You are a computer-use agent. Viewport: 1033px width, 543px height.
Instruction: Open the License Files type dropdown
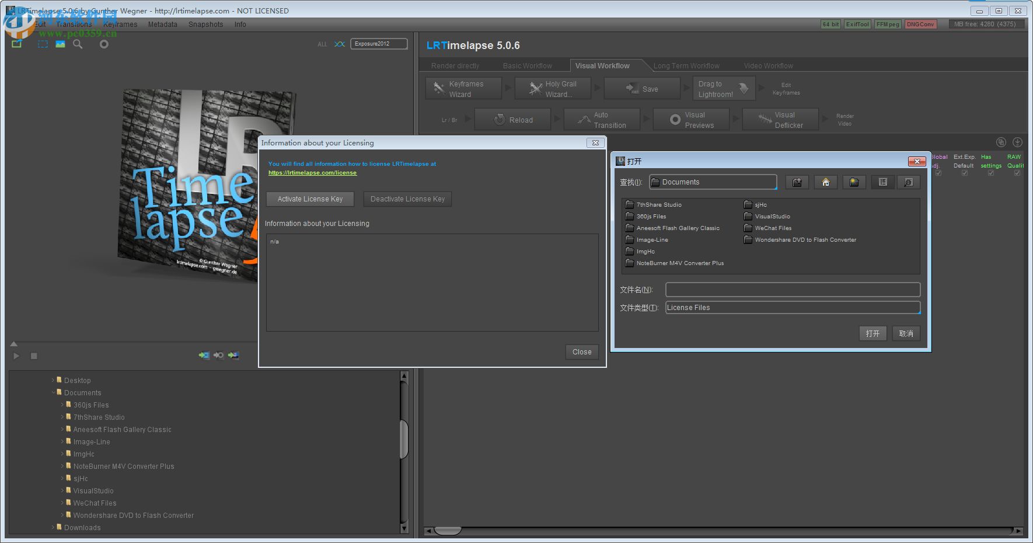pos(793,308)
